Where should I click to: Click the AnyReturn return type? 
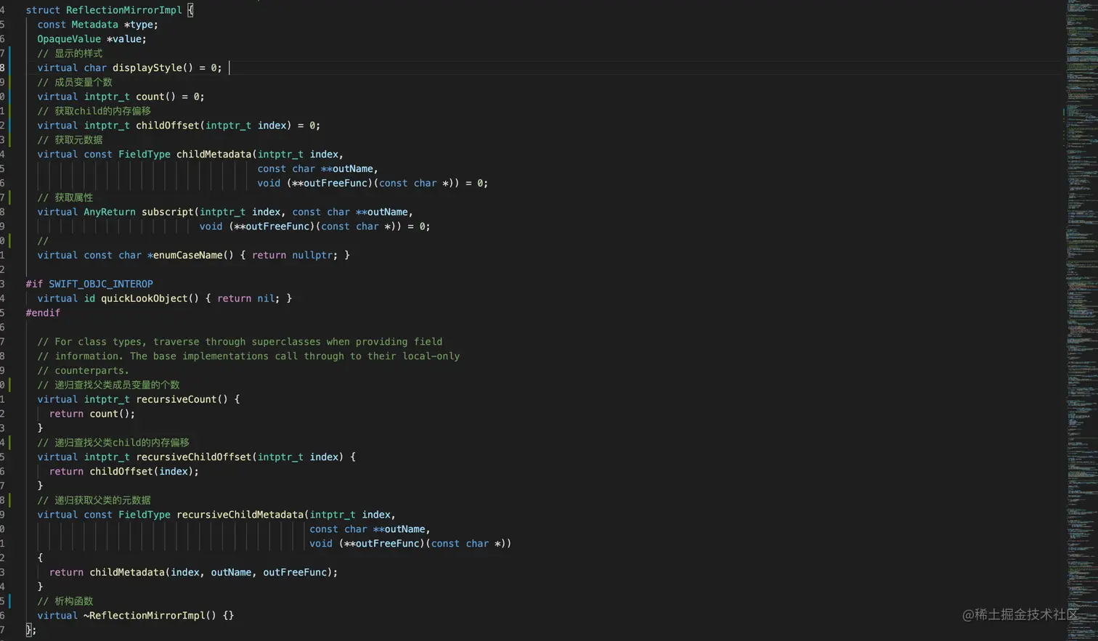(110, 212)
